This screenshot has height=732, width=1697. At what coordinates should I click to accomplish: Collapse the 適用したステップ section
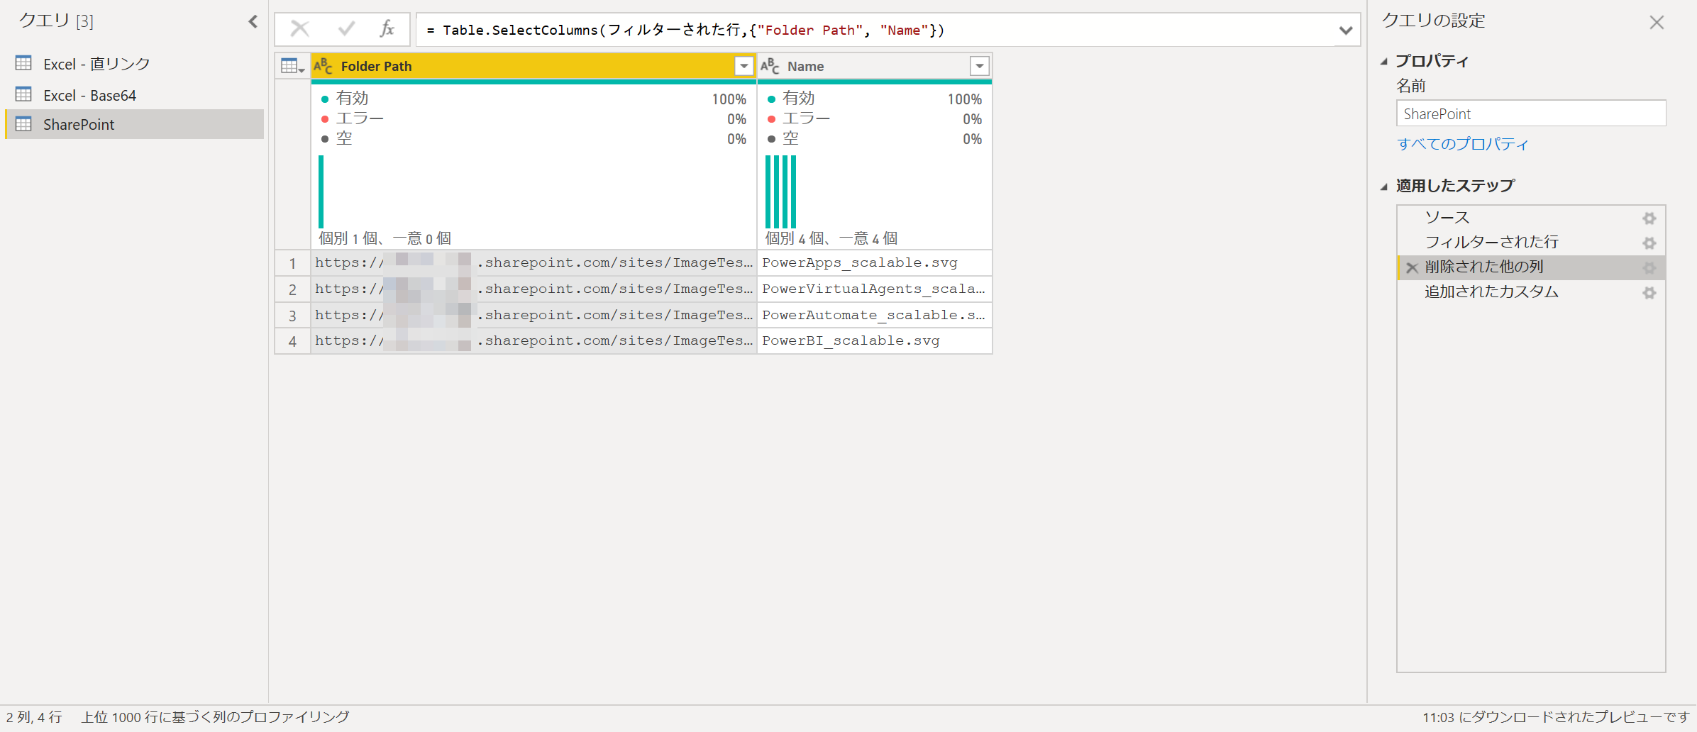pyautogui.click(x=1384, y=187)
